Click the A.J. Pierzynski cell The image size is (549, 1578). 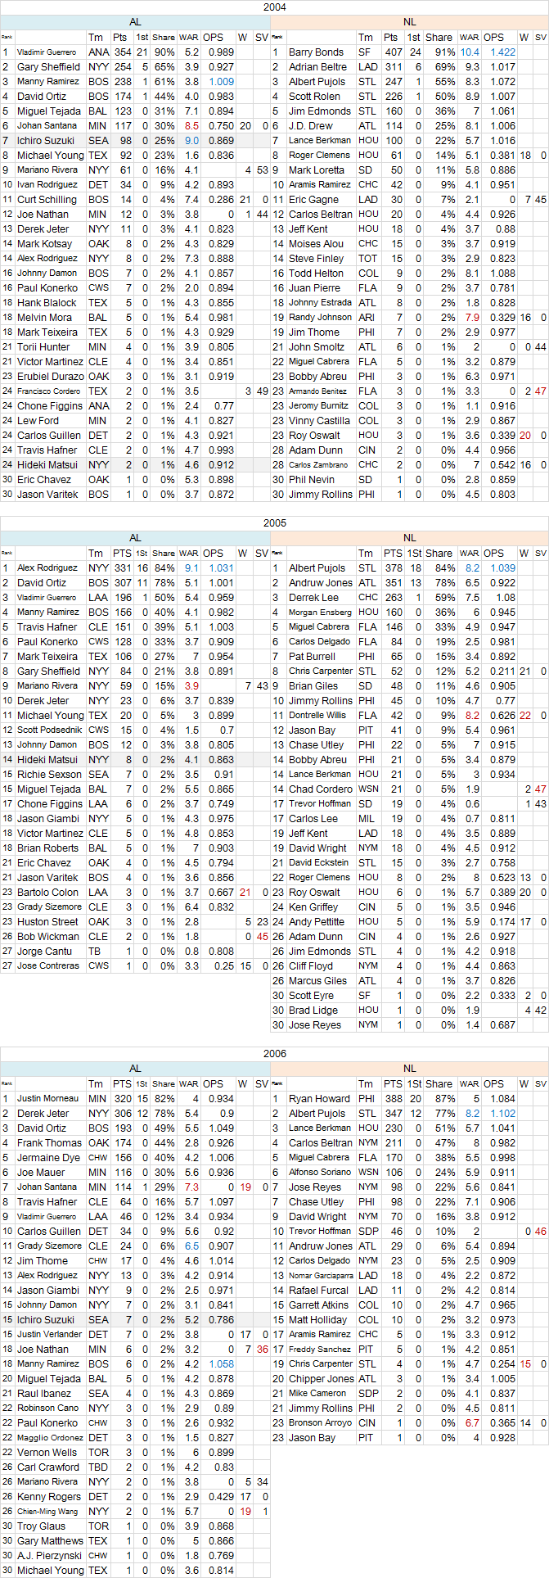coord(51,1556)
